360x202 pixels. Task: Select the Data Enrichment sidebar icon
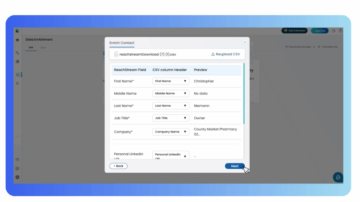(x=18, y=75)
